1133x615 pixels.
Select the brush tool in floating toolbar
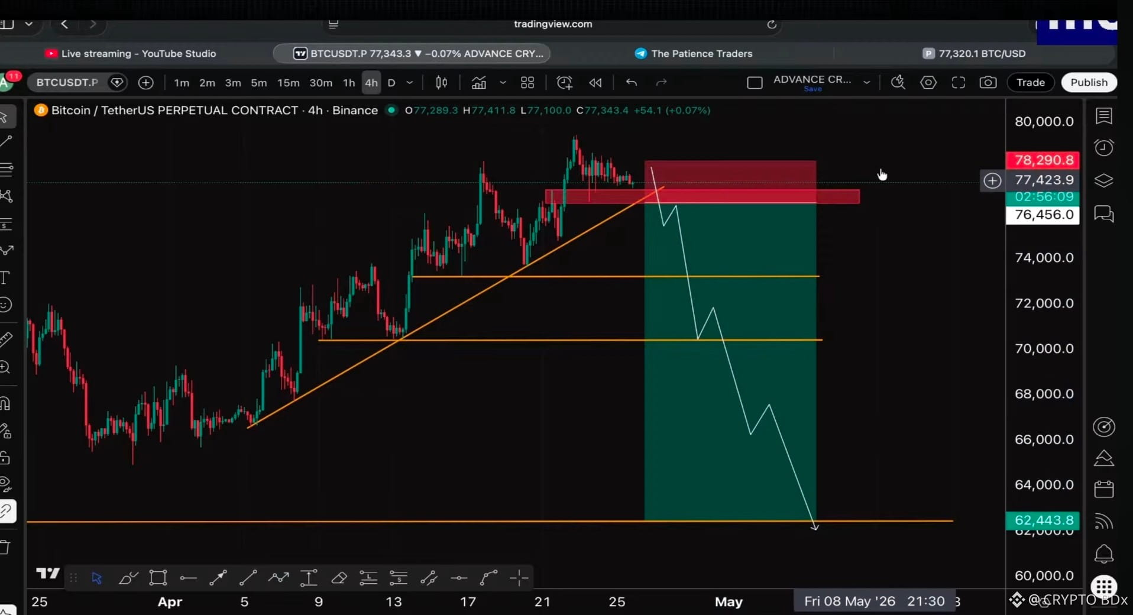tap(128, 578)
